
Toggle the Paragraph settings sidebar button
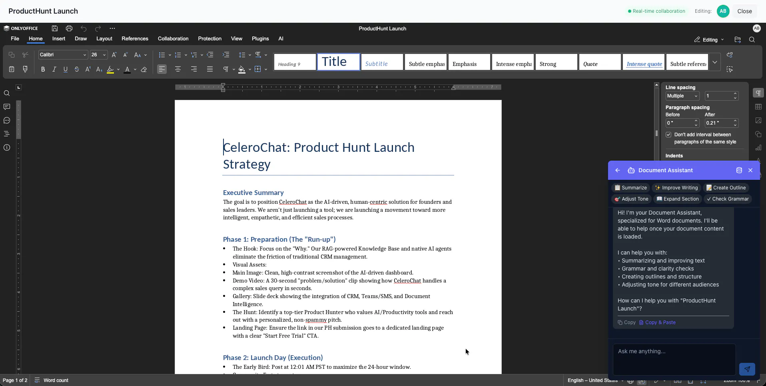758,93
